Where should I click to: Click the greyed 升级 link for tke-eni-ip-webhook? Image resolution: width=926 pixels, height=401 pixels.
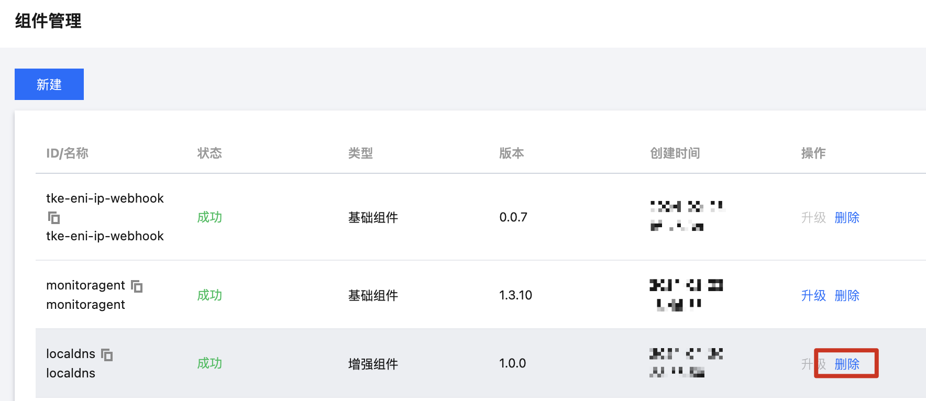tap(813, 217)
